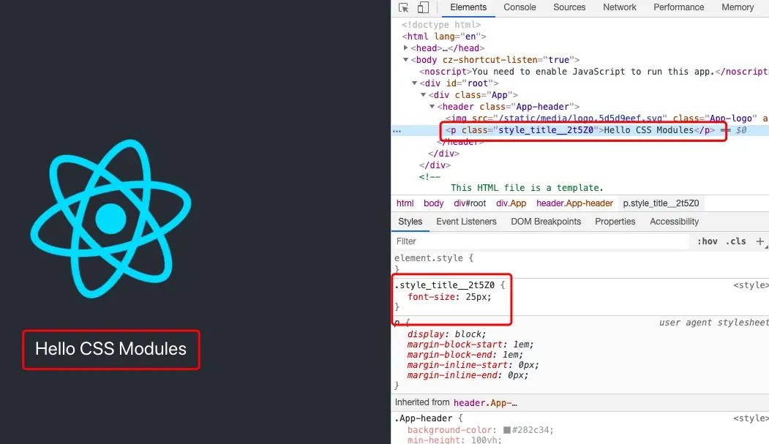This screenshot has width=769, height=444.
Task: Collapse the div class App node
Action: click(423, 94)
